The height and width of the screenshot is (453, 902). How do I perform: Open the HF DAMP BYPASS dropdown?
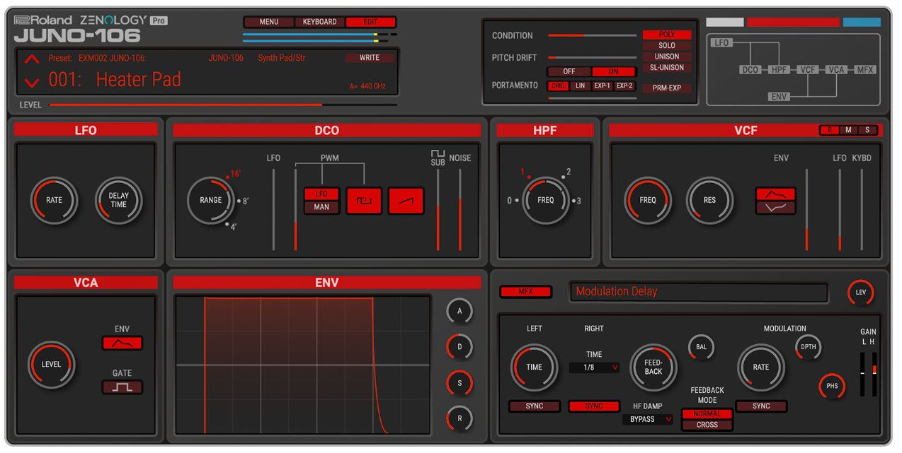point(648,420)
